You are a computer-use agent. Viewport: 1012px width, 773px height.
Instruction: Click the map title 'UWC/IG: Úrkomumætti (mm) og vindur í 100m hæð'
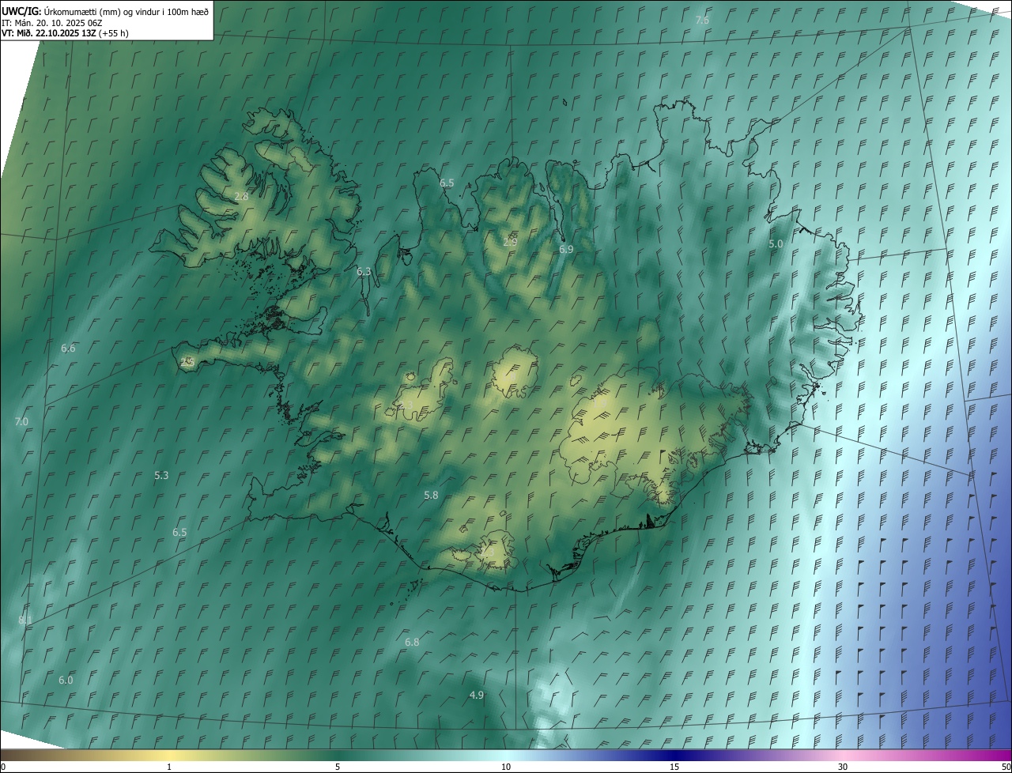(x=105, y=11)
